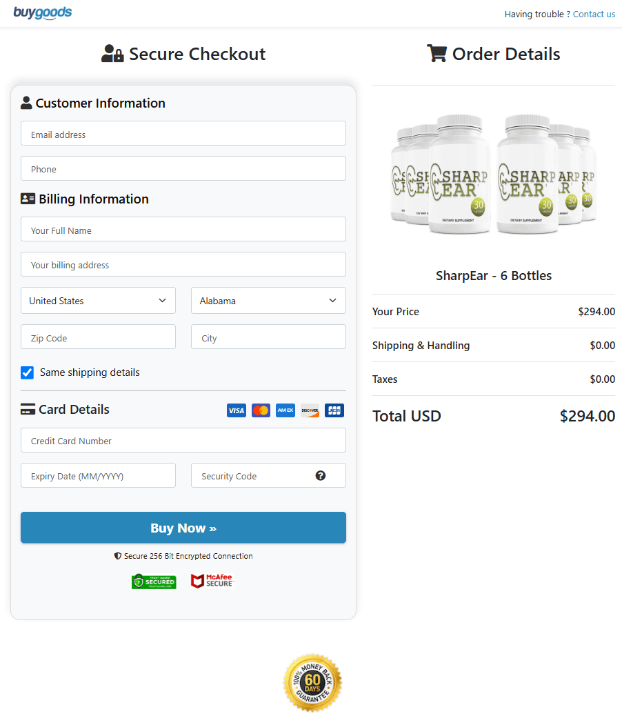Open the Alabama state dropdown
The height and width of the screenshot is (716, 622).
(x=268, y=301)
